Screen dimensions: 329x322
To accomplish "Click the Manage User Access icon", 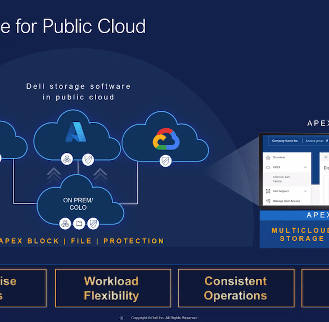I will [268, 201].
